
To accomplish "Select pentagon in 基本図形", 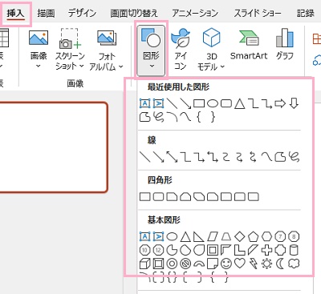I will pyautogui.click(x=253, y=236).
